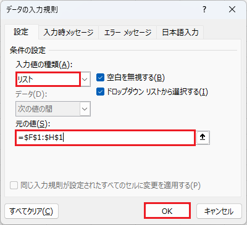
Task: Open the データ dropdown arrow
Action: point(85,108)
